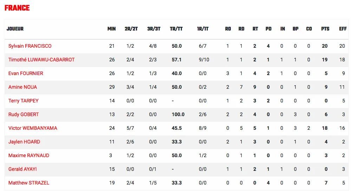Select Jaylen HOARD link

(24, 142)
